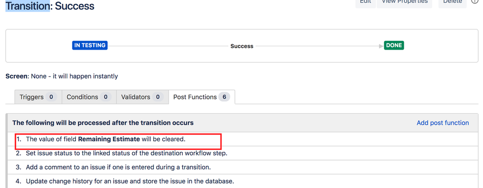Click the Edit transition button
The image size is (483, 188).
click(366, 3)
